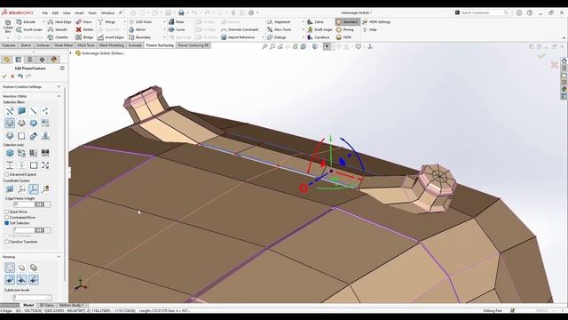568x320 pixels.
Task: Click the Subdivision levels field
Action: coord(33,298)
